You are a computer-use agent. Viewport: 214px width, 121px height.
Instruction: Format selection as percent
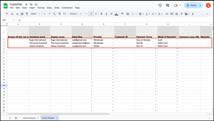coord(50,14)
